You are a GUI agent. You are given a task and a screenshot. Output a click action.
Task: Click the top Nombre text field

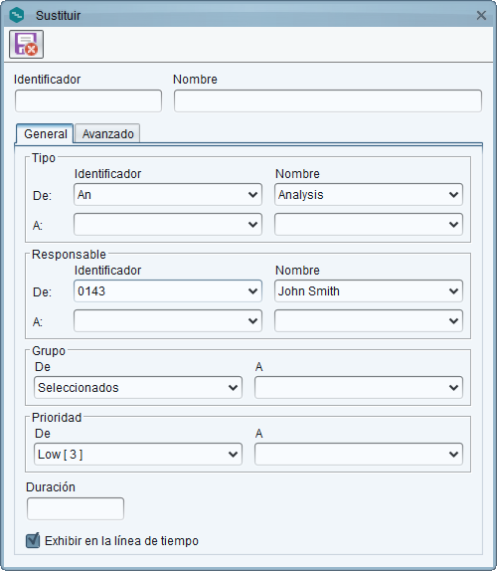[x=328, y=100]
